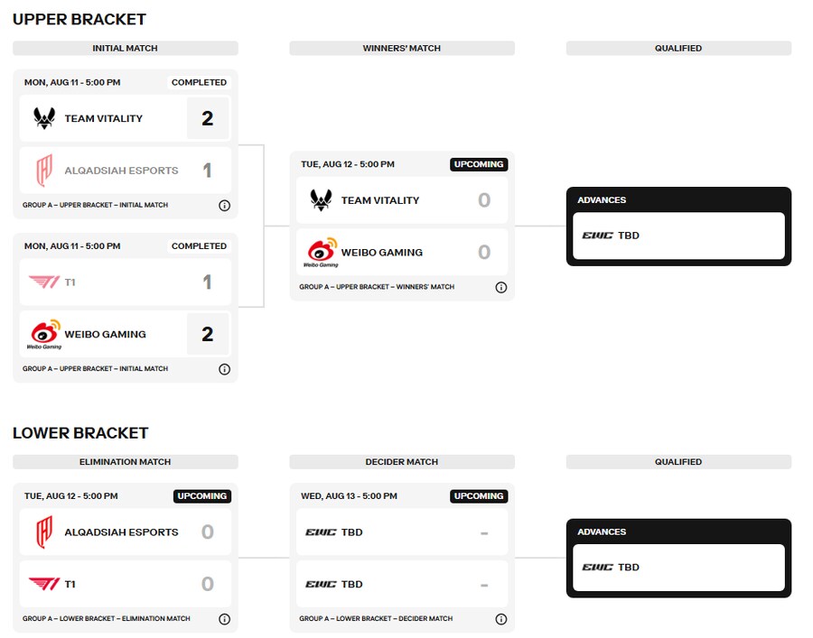Screen dimensions: 813x638
Task: Select the Decider Match column header
Action: [x=402, y=462]
